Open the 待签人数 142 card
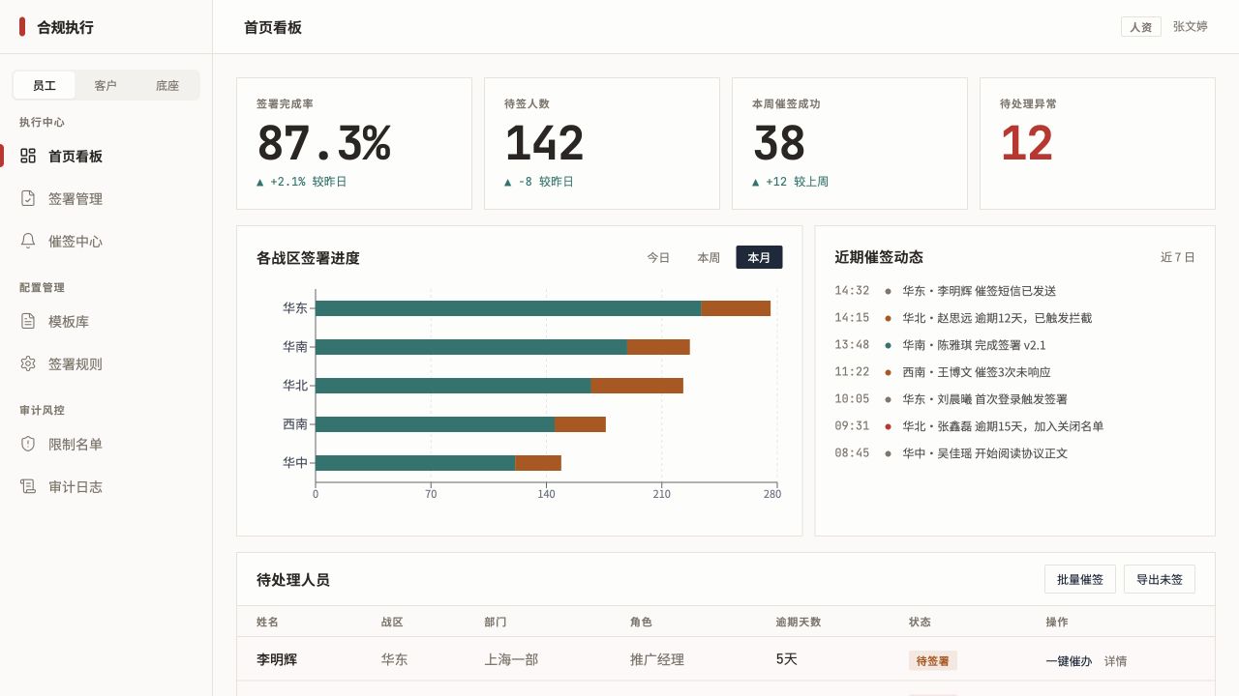Screen dimensions: 1239x696 coord(602,143)
